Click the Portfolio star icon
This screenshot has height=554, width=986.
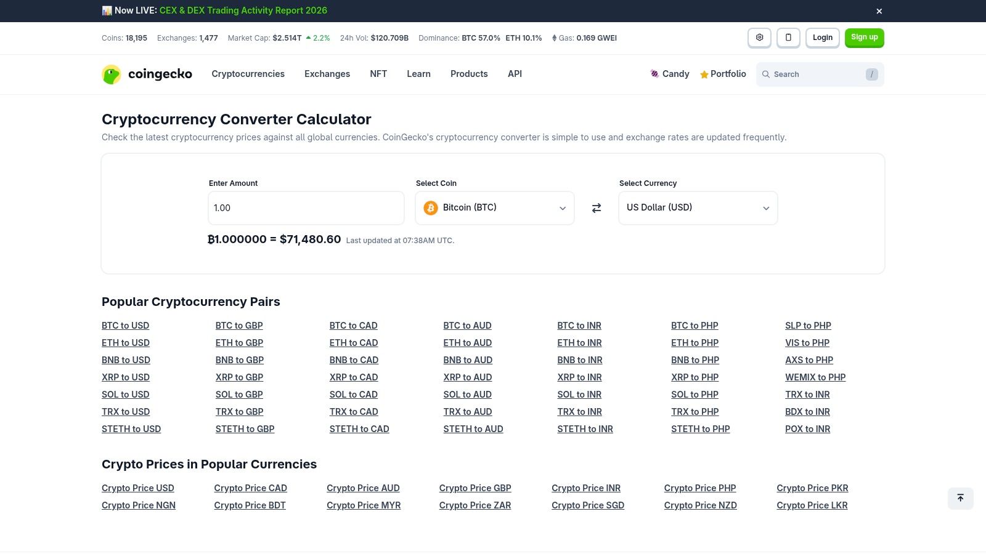[704, 74]
